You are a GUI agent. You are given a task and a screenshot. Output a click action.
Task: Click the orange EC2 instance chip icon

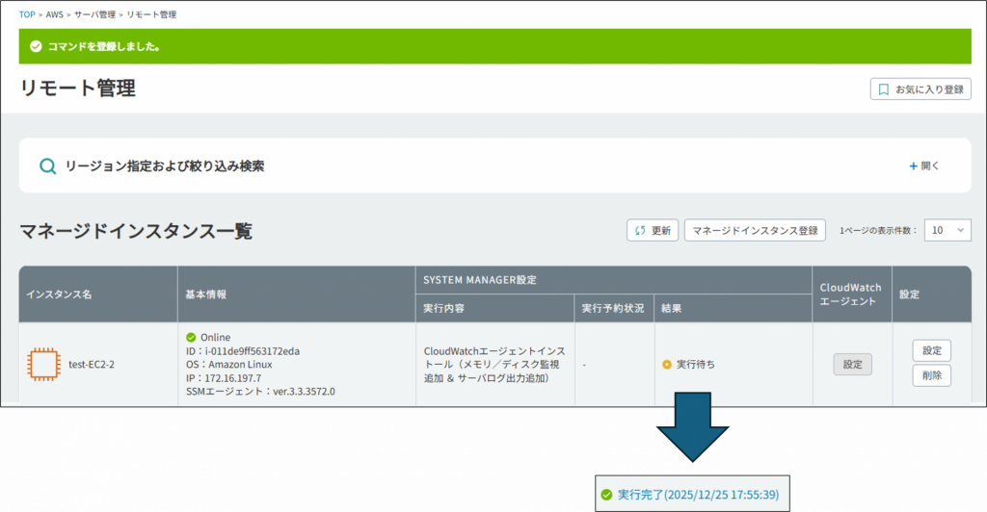point(42,364)
